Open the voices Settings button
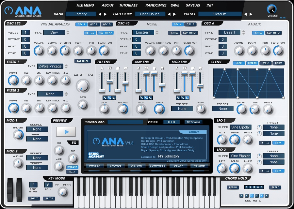Viewport: 294px width, 209px height. pyautogui.click(x=193, y=122)
